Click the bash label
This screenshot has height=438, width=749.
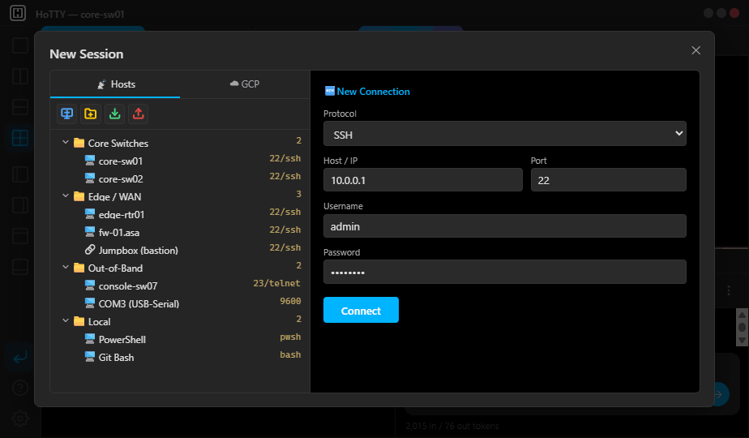pos(290,354)
